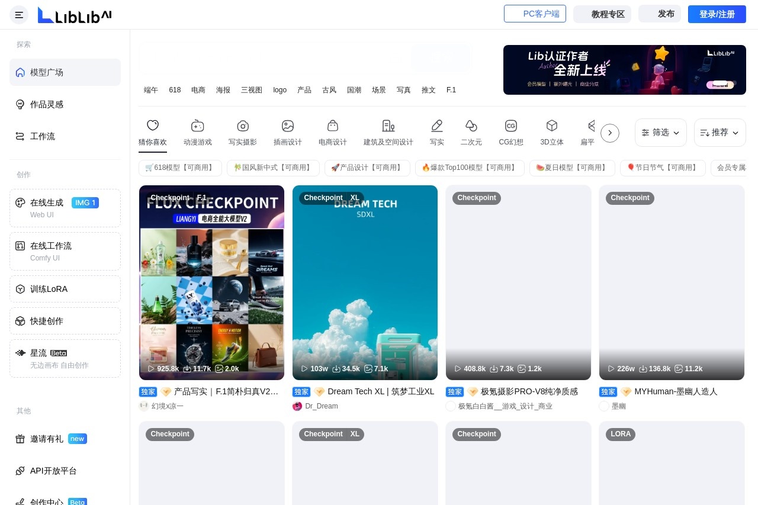
Task: Click the 猜你喜欢 heart category icon
Action: [153, 126]
